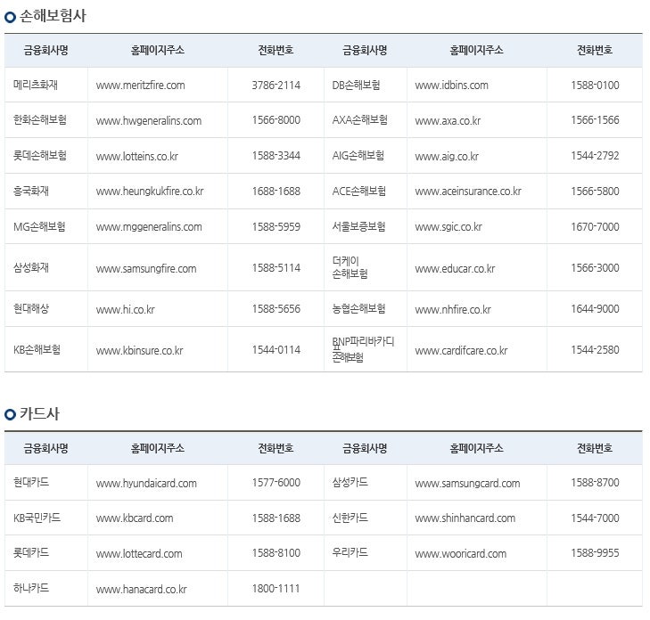The image size is (650, 620).
Task: Click the www.kbcard.com address
Action: click(x=135, y=518)
